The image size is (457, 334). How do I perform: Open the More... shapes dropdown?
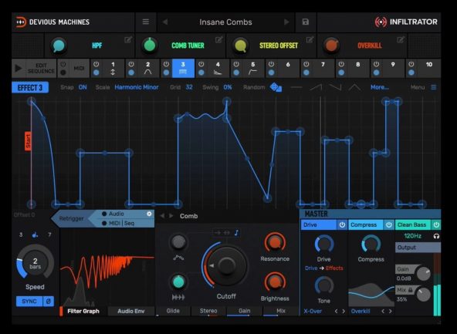pos(380,87)
